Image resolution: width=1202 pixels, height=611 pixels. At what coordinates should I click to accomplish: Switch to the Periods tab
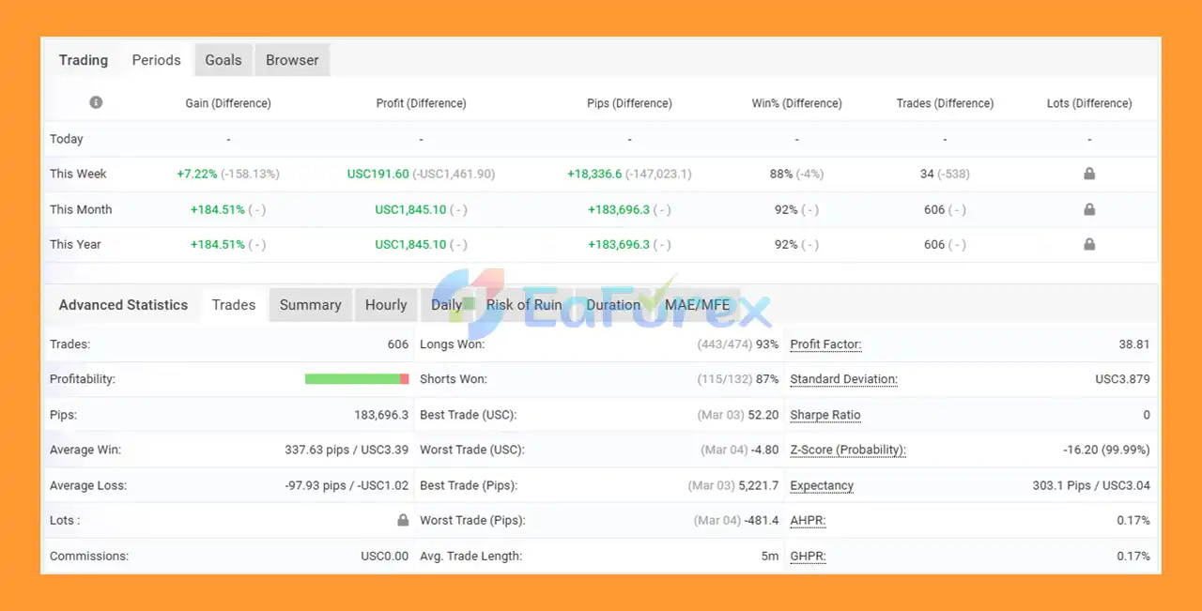(x=156, y=60)
